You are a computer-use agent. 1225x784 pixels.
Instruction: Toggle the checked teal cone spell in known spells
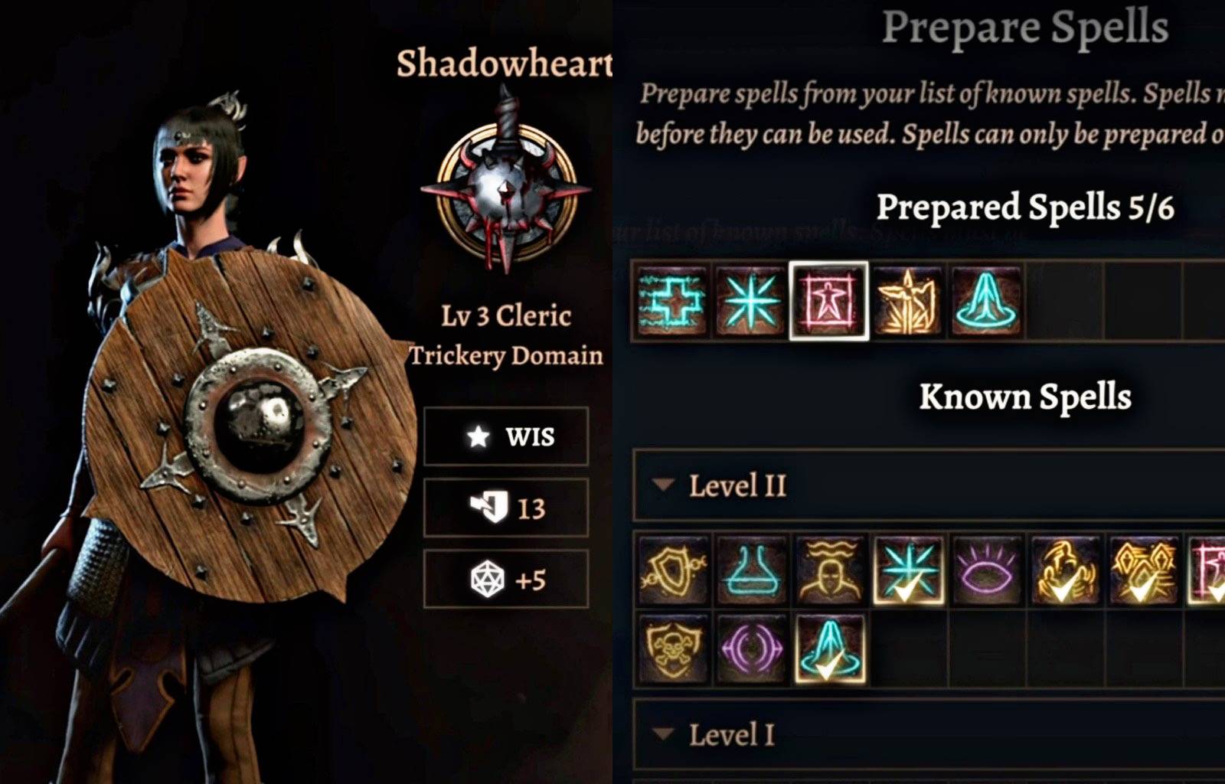(830, 649)
